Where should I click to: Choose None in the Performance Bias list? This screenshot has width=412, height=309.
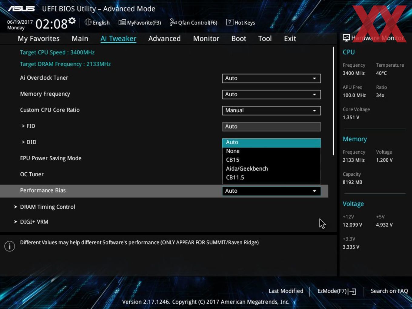pos(271,151)
